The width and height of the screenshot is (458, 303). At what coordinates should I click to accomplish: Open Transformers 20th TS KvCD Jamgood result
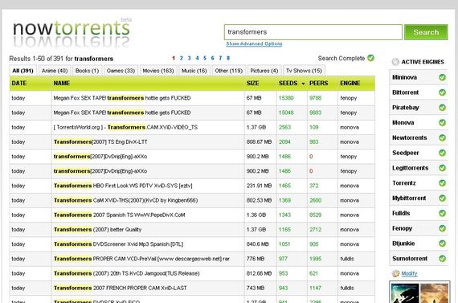(x=126, y=273)
